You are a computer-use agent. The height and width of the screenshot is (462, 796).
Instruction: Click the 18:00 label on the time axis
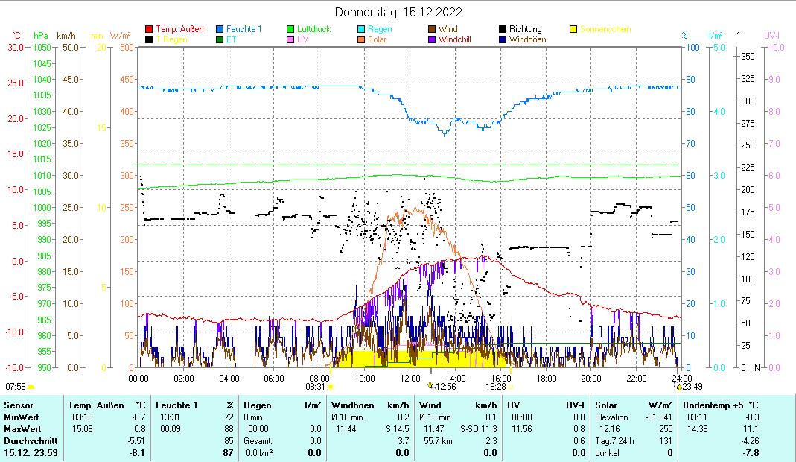tap(547, 378)
